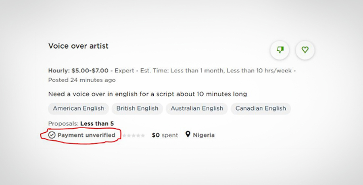Click the location pin icon
This screenshot has height=185, width=363.
188,134
